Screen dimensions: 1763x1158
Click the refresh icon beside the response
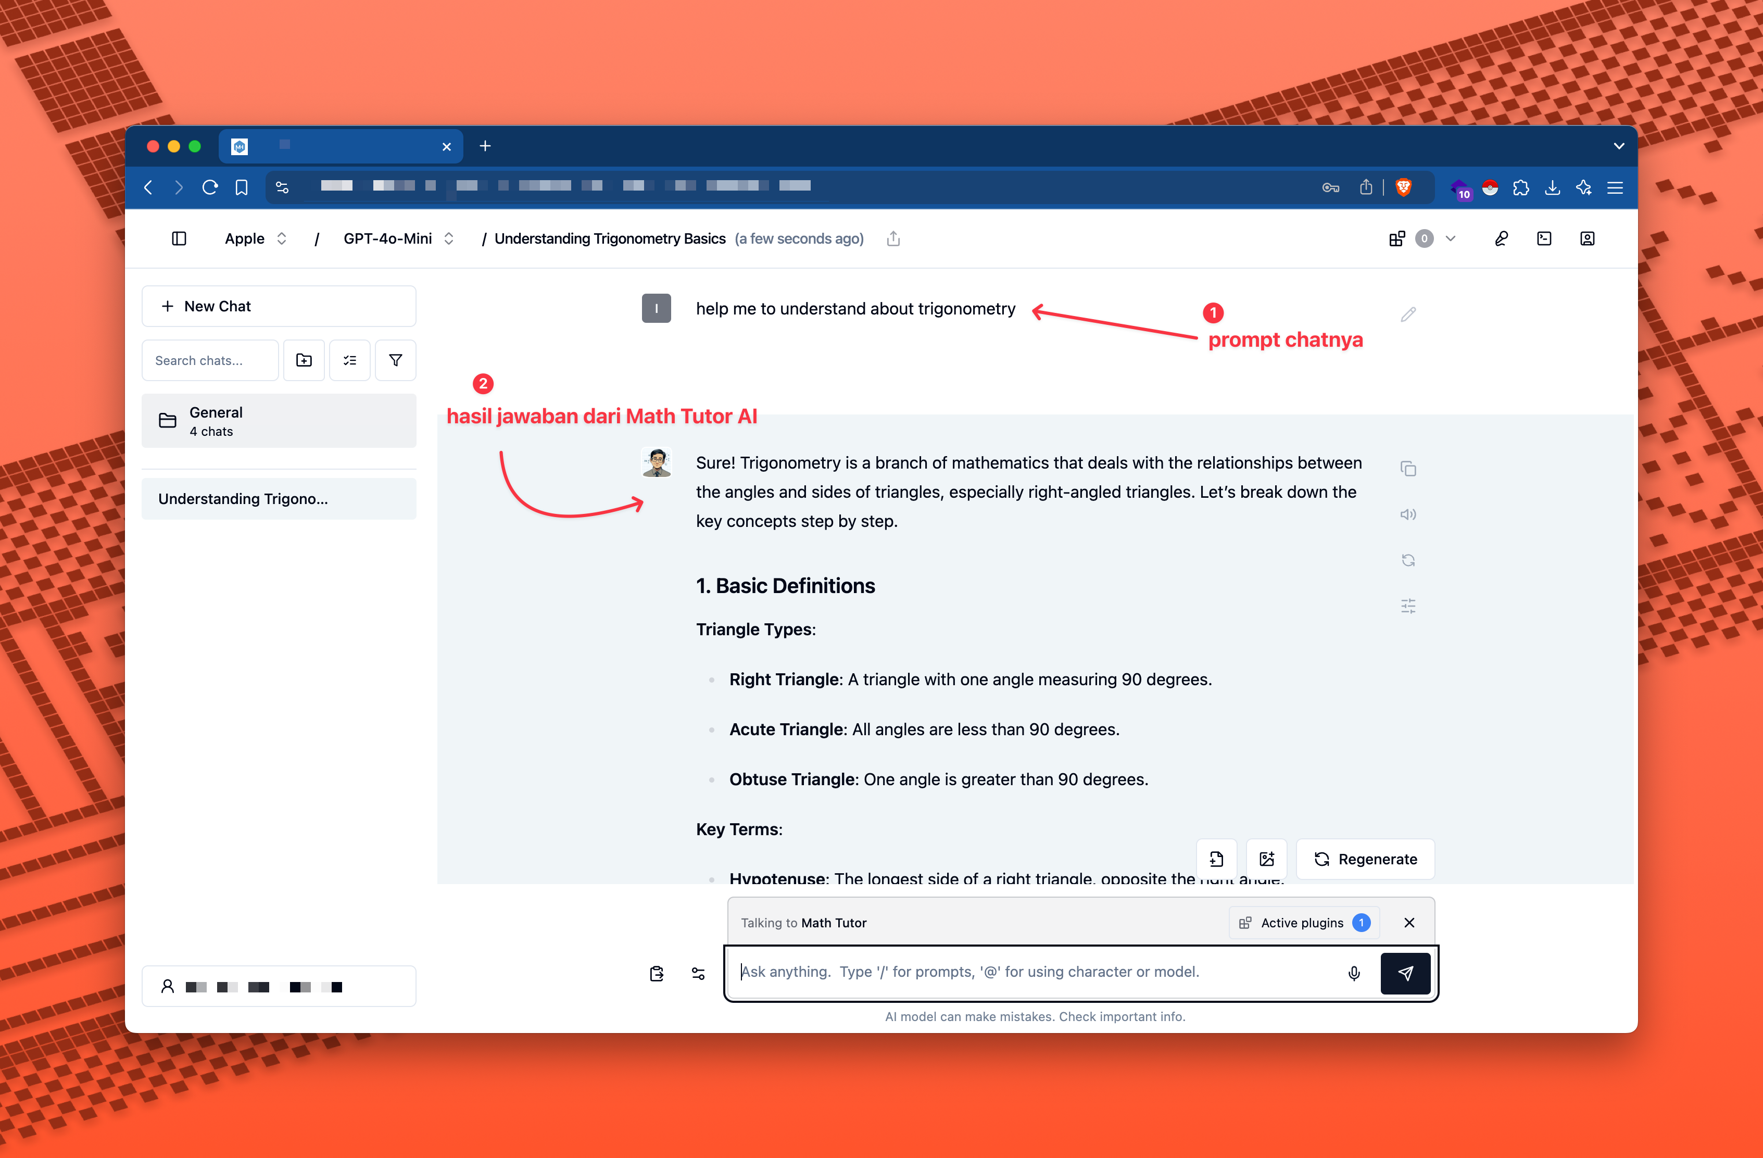pos(1408,560)
